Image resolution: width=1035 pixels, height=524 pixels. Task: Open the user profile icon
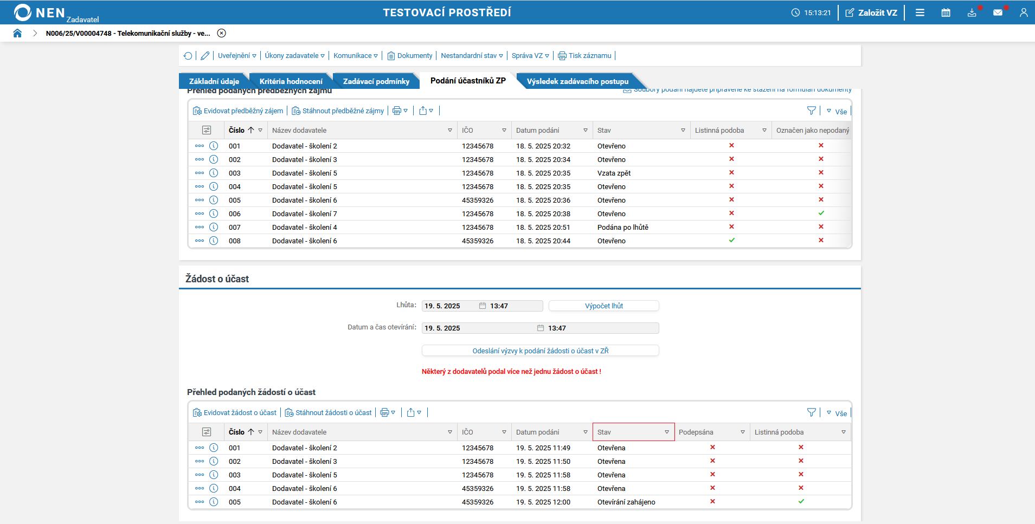pyautogui.click(x=1024, y=12)
